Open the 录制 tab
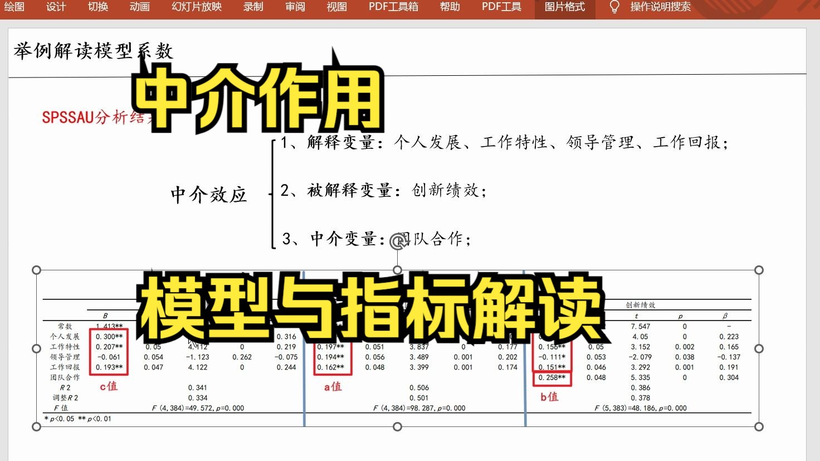The width and height of the screenshot is (820, 461). point(253,7)
